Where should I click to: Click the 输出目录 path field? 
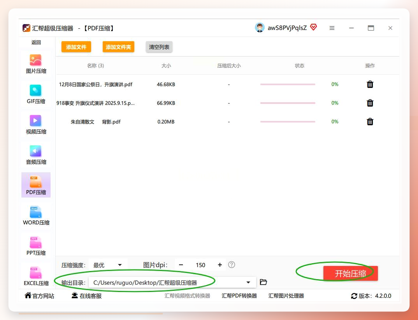[172, 282]
